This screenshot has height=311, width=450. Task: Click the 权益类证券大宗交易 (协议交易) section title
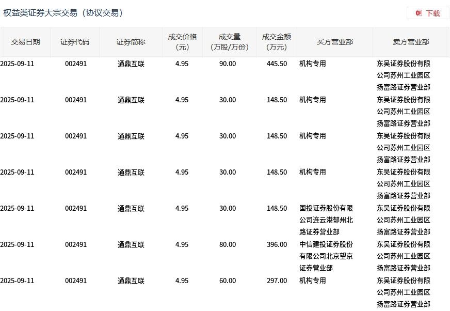(63, 13)
